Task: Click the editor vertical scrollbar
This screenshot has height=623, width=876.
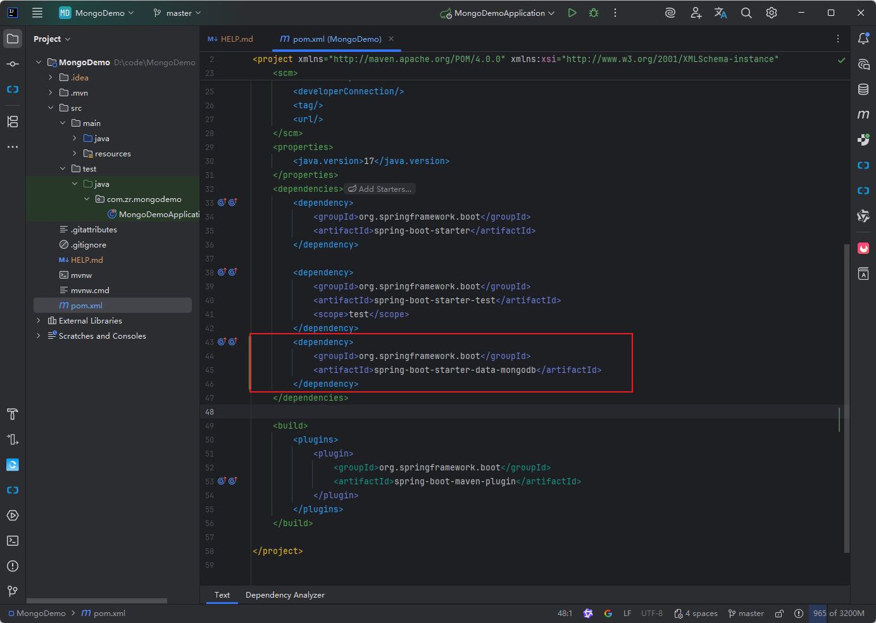Action: click(x=847, y=398)
